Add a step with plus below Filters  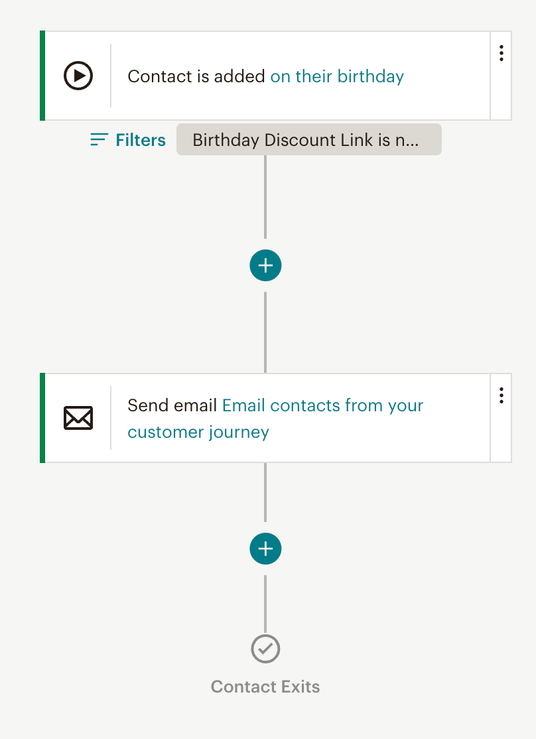click(265, 265)
